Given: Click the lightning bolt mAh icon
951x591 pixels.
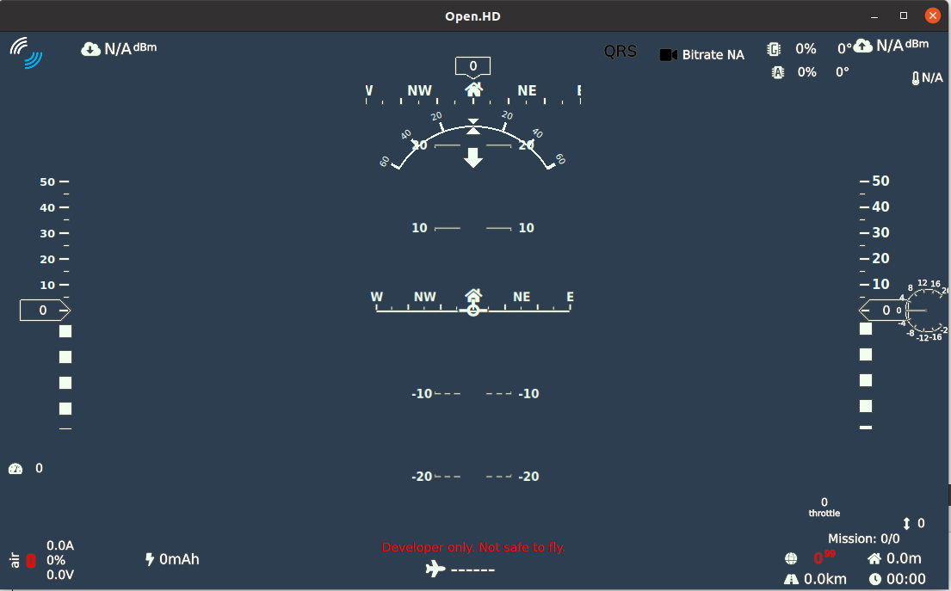Looking at the screenshot, I should pyautogui.click(x=150, y=559).
